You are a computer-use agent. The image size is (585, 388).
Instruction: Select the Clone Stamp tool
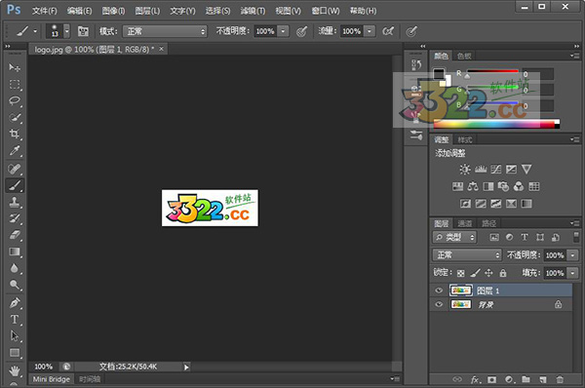pos(15,202)
